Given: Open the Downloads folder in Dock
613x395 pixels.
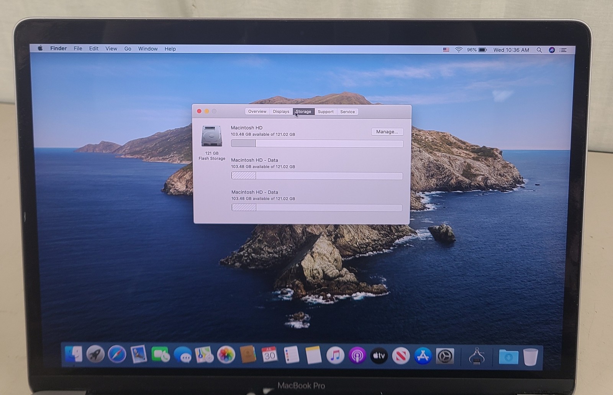Looking at the screenshot, I should pyautogui.click(x=508, y=357).
